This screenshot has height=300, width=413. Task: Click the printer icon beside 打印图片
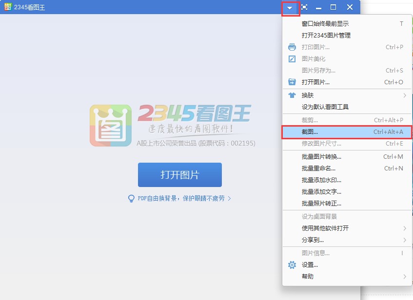tap(293, 47)
